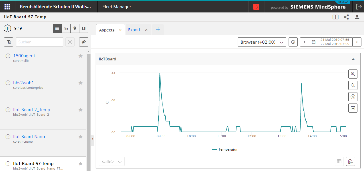Click the chart zoom out magnifier

[353, 85]
